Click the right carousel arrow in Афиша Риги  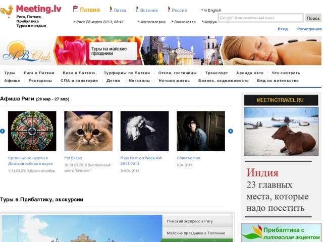pos(231,131)
